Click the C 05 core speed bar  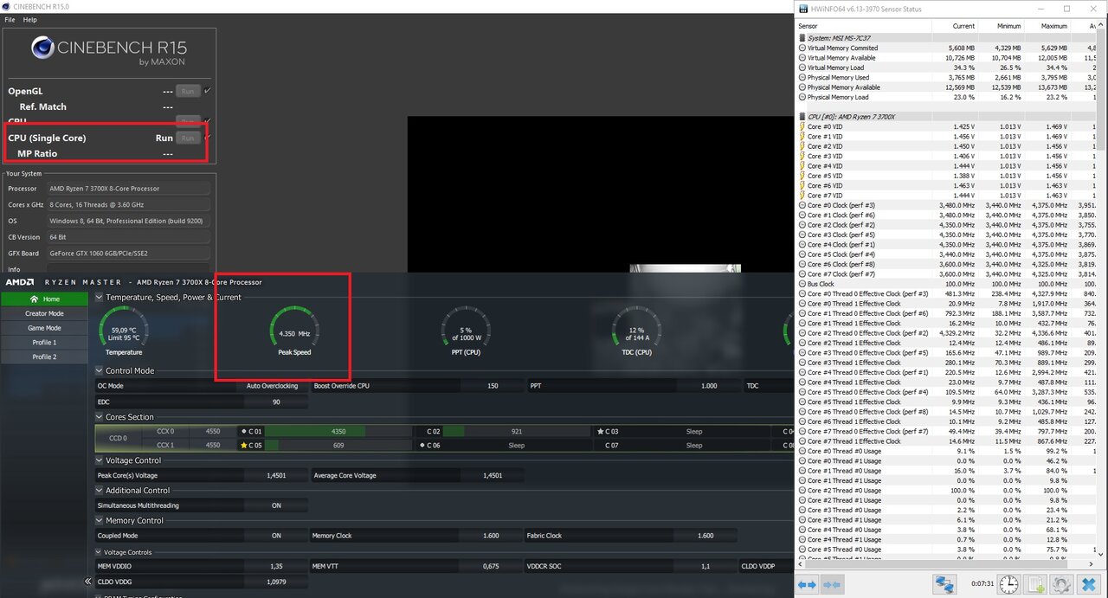point(338,446)
